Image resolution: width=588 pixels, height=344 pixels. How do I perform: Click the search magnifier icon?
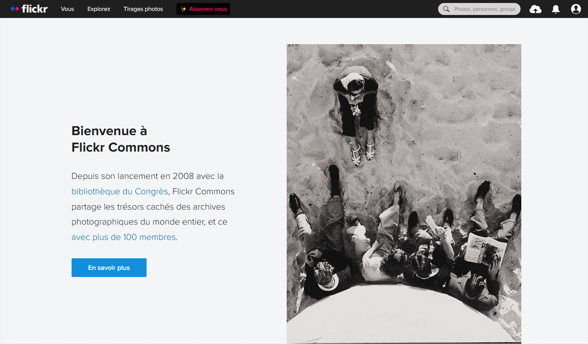point(446,9)
